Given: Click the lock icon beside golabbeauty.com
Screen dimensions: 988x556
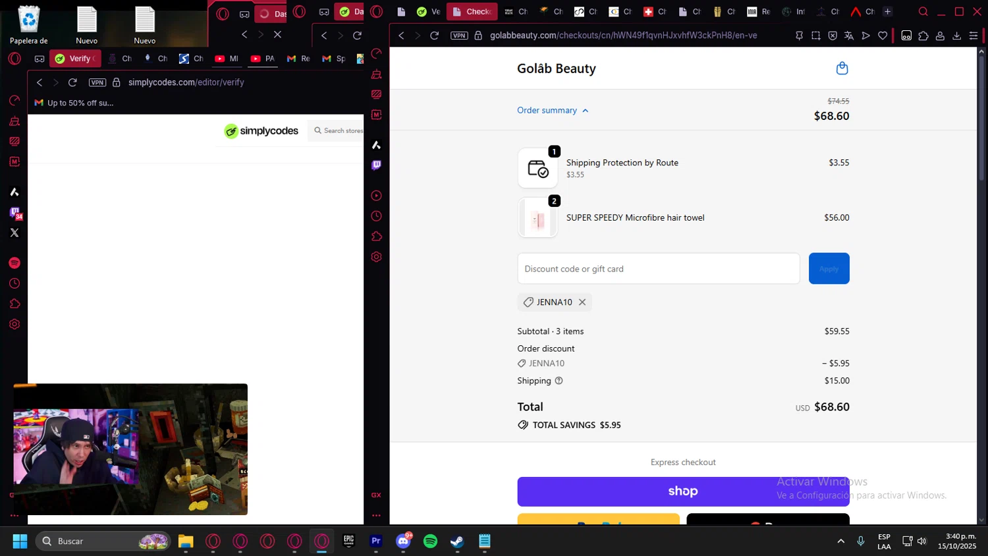Looking at the screenshot, I should (478, 36).
